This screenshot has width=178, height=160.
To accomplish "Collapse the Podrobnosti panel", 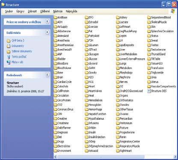I will pyautogui.click(x=47, y=75).
